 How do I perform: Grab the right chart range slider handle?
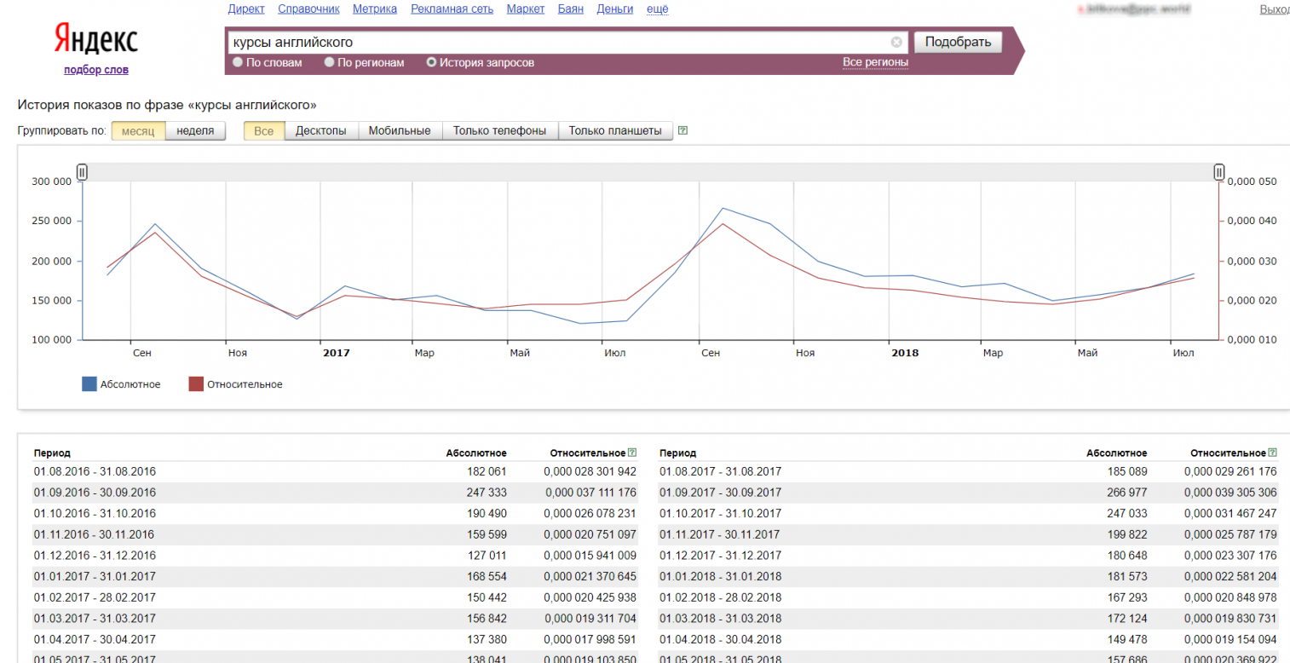(1219, 172)
